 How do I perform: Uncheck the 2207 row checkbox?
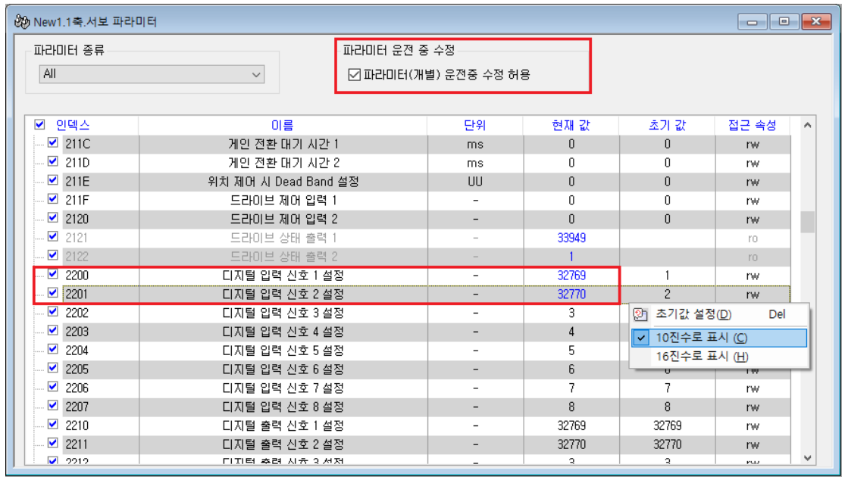[52, 407]
